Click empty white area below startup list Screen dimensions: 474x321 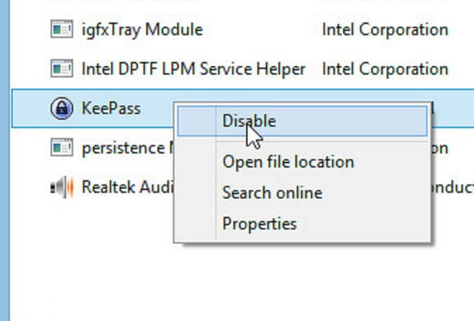242,281
